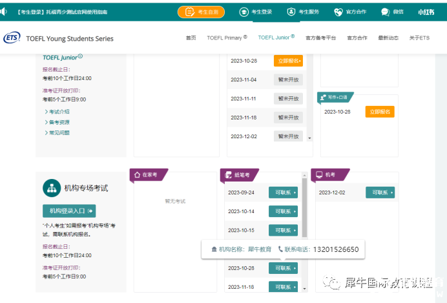The image size is (447, 303).
Task: Click 可联系 for 2023-10-15
Action: coord(283,230)
